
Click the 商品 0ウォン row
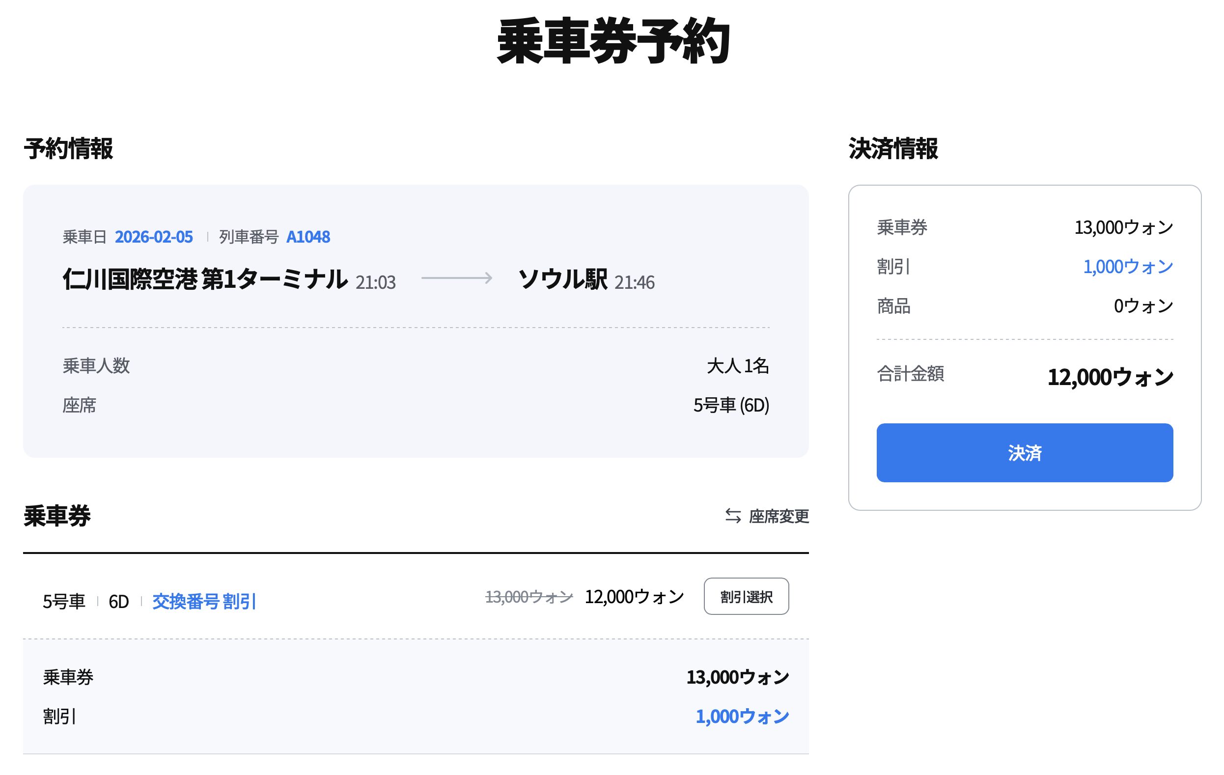(1024, 306)
